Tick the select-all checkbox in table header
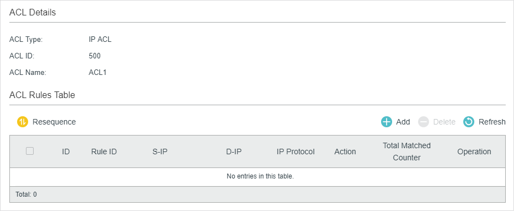514x211 pixels. pyautogui.click(x=30, y=151)
